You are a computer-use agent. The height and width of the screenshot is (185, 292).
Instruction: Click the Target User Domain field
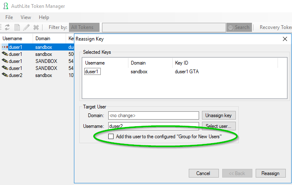coord(154,115)
